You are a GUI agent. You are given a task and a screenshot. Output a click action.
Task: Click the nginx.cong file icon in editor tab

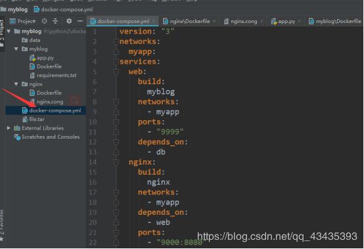(x=226, y=21)
